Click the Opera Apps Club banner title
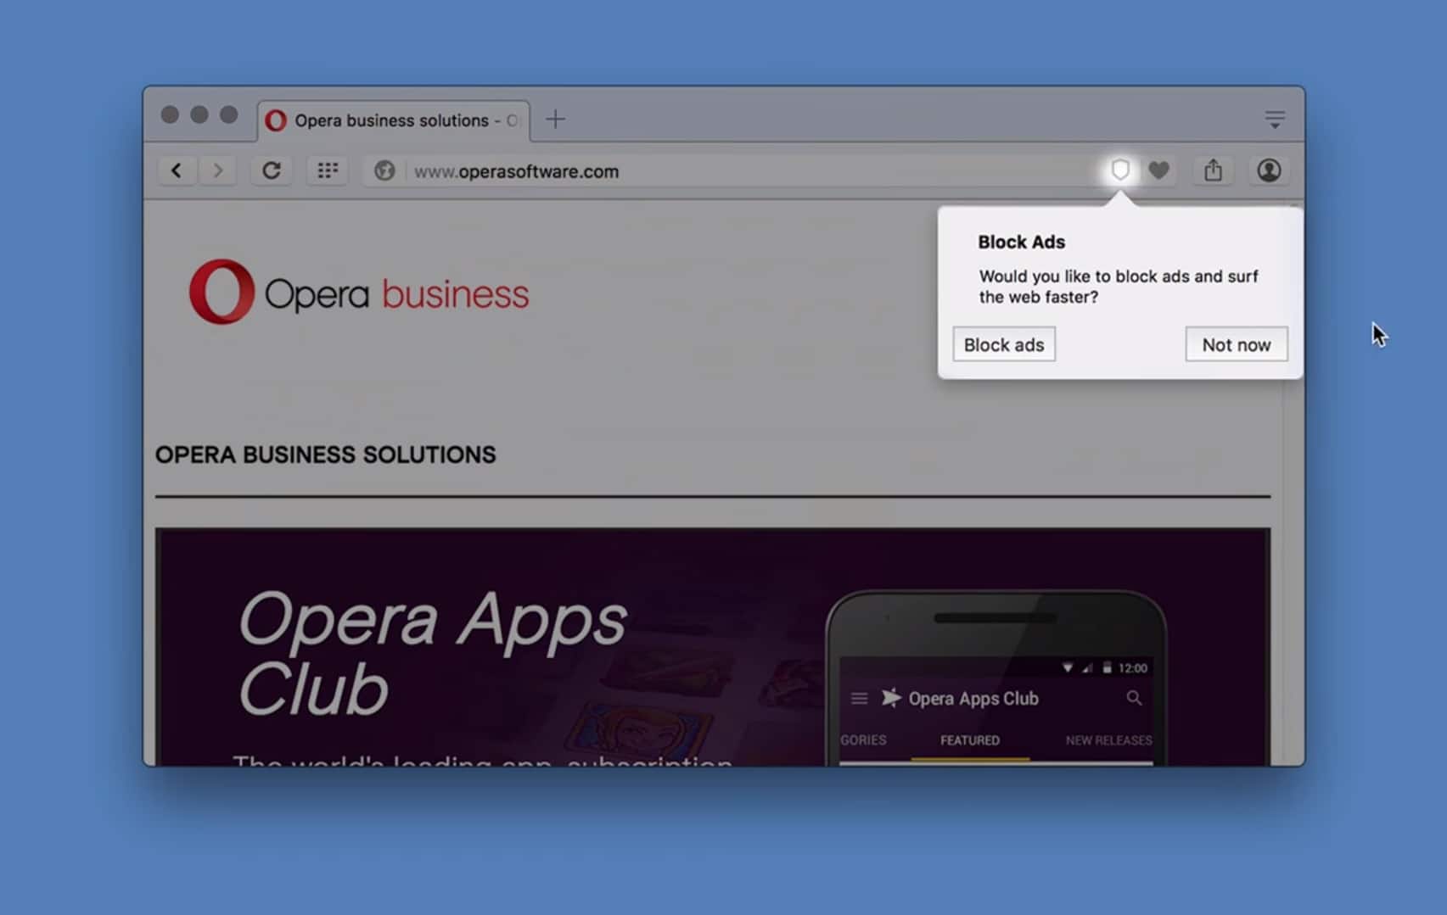 point(433,653)
